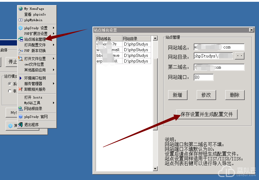Click the exit door icon beside 退出程序
The width and height of the screenshot is (259, 180).
click(21, 125)
